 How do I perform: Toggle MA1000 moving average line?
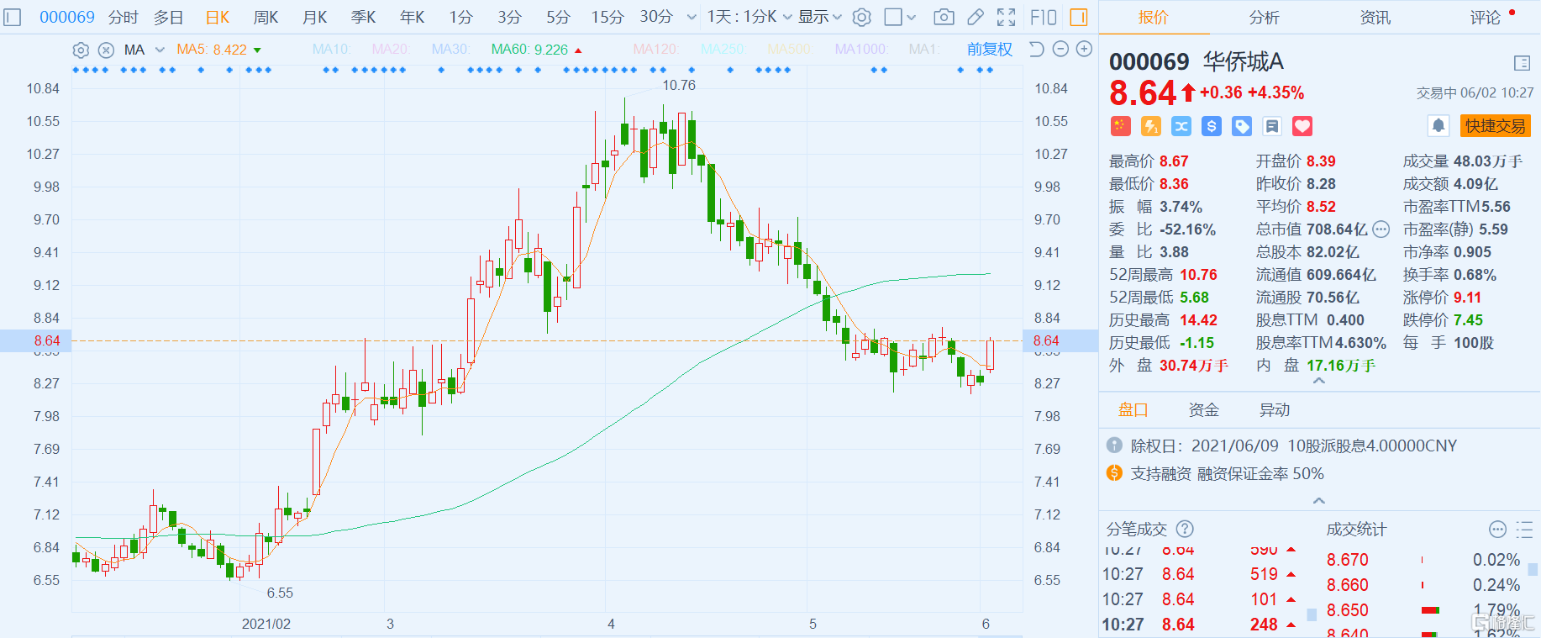click(860, 50)
